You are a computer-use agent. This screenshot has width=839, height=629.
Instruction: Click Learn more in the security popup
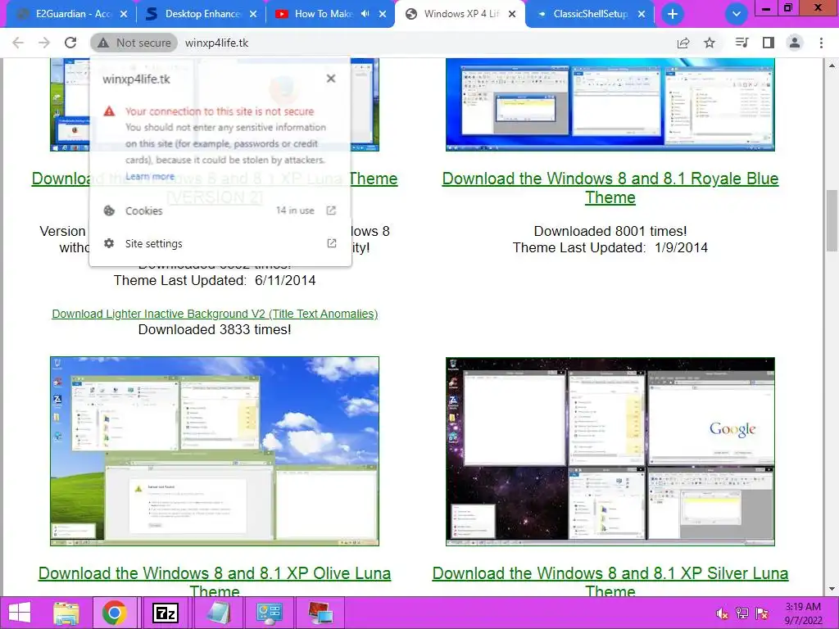pyautogui.click(x=150, y=176)
